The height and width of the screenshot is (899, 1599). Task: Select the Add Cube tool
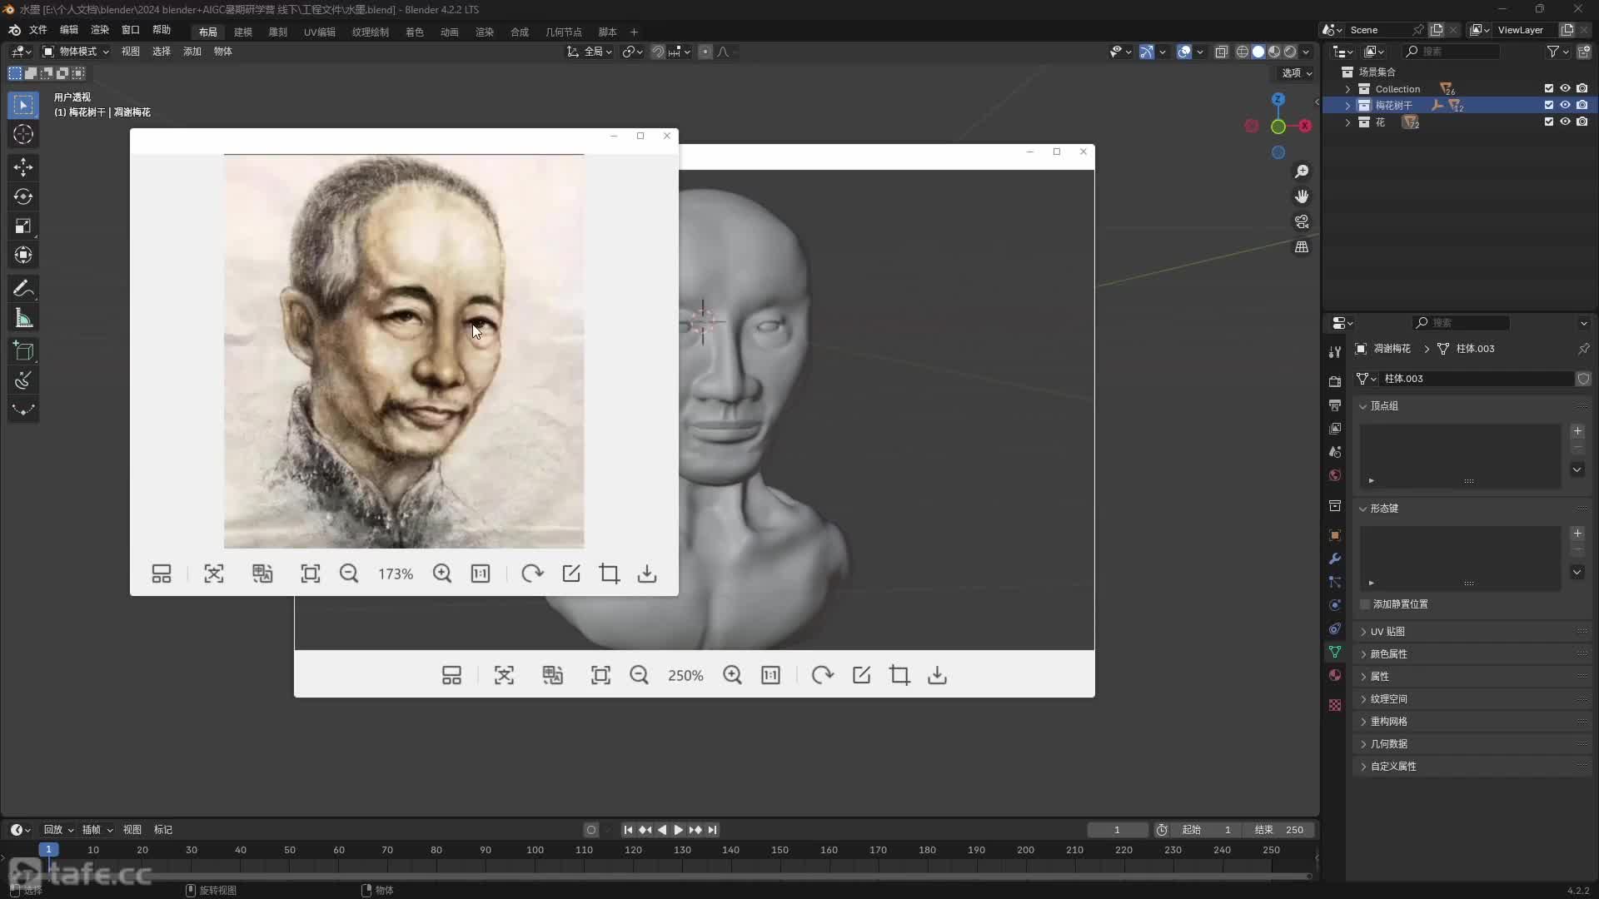(x=23, y=351)
